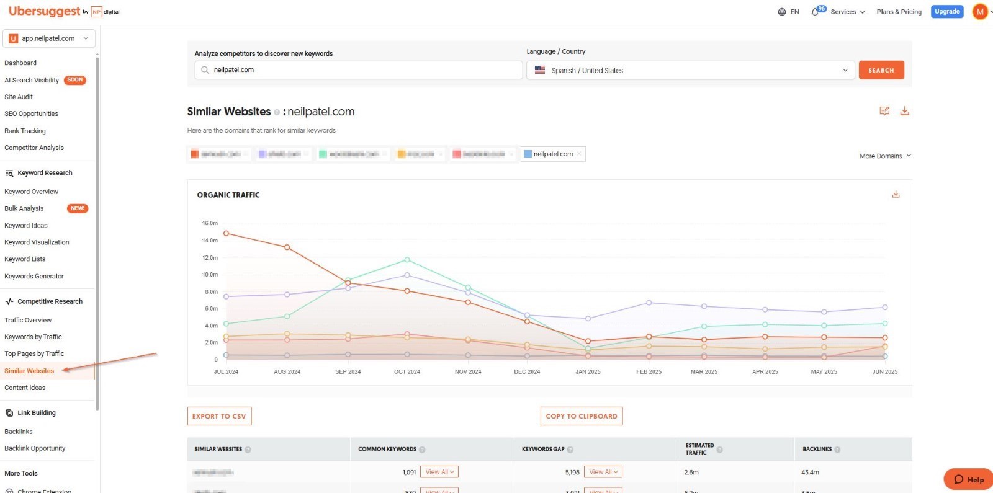
Task: Open Site Audit
Action: [x=19, y=97]
